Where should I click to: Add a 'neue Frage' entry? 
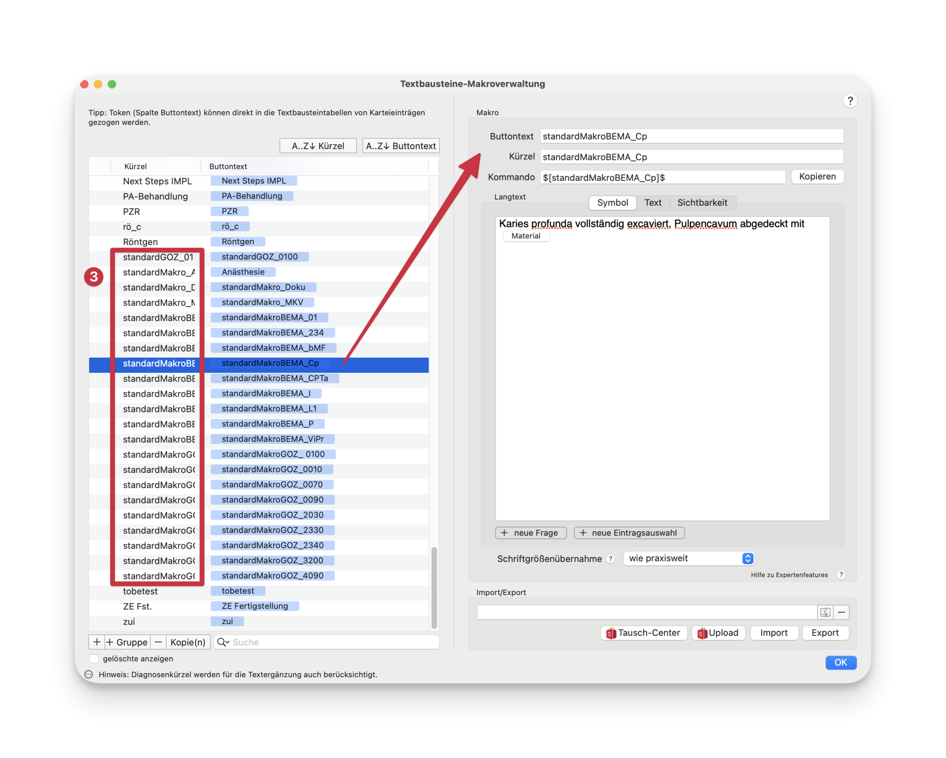pos(531,533)
